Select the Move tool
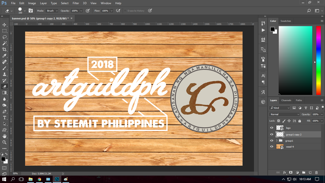This screenshot has width=325, height=183. [x=4, y=25]
